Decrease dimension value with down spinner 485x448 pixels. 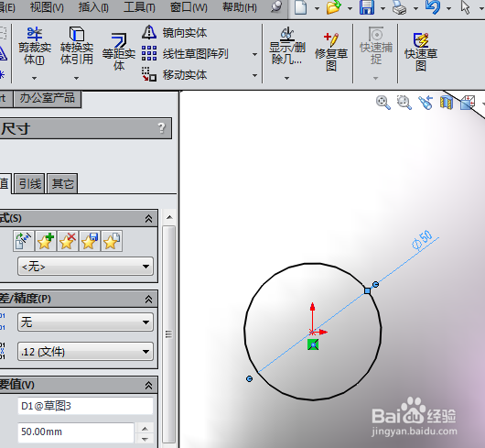(145, 439)
